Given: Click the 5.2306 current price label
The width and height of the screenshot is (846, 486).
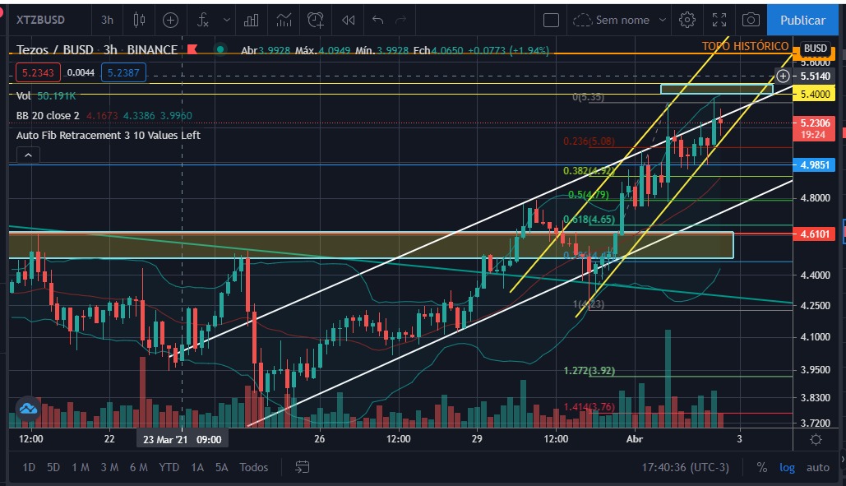Looking at the screenshot, I should pos(814,128).
